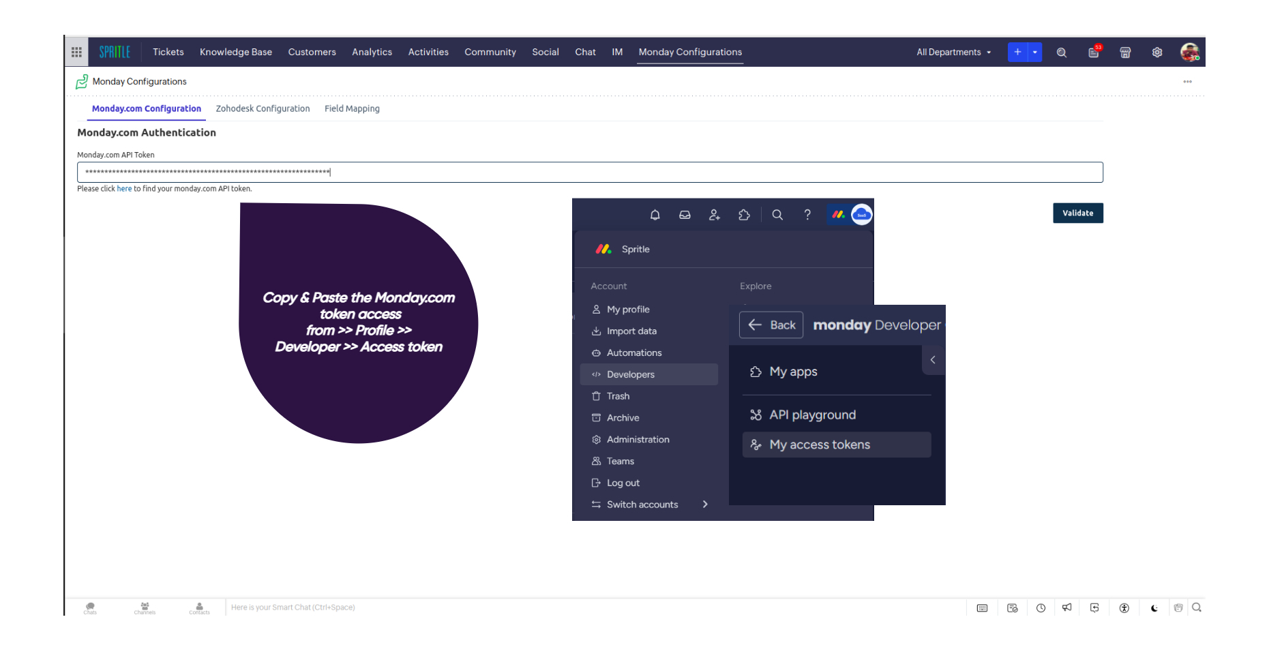Click the Monday Configurations page icon
Viewport: 1269px width, 645px height.
82,82
